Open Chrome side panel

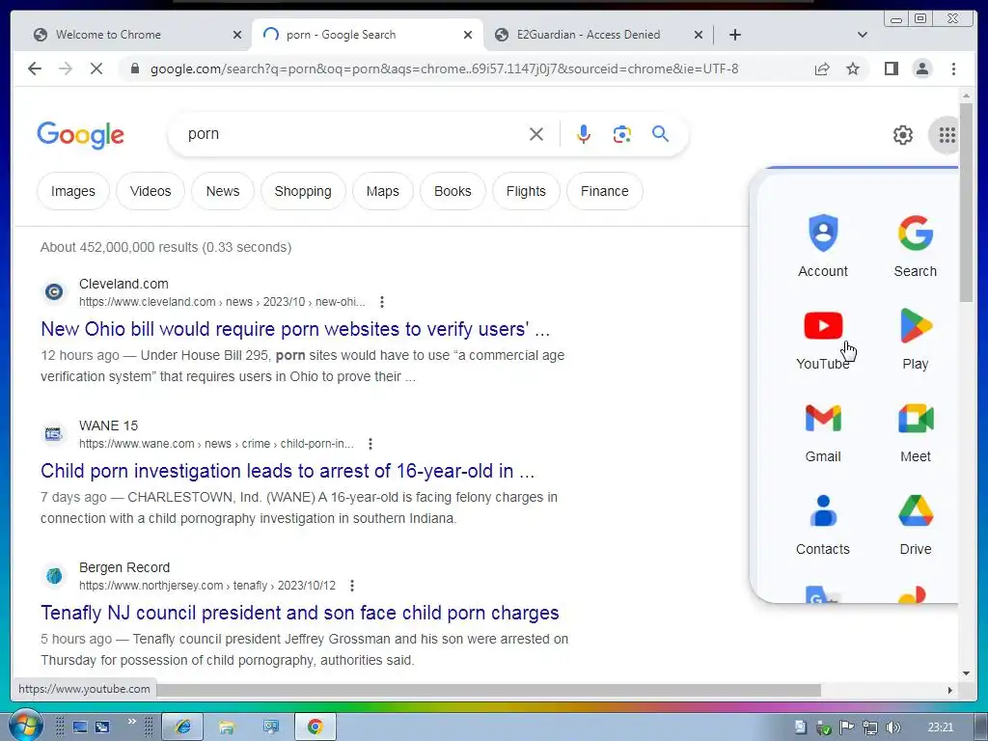pyautogui.click(x=891, y=69)
